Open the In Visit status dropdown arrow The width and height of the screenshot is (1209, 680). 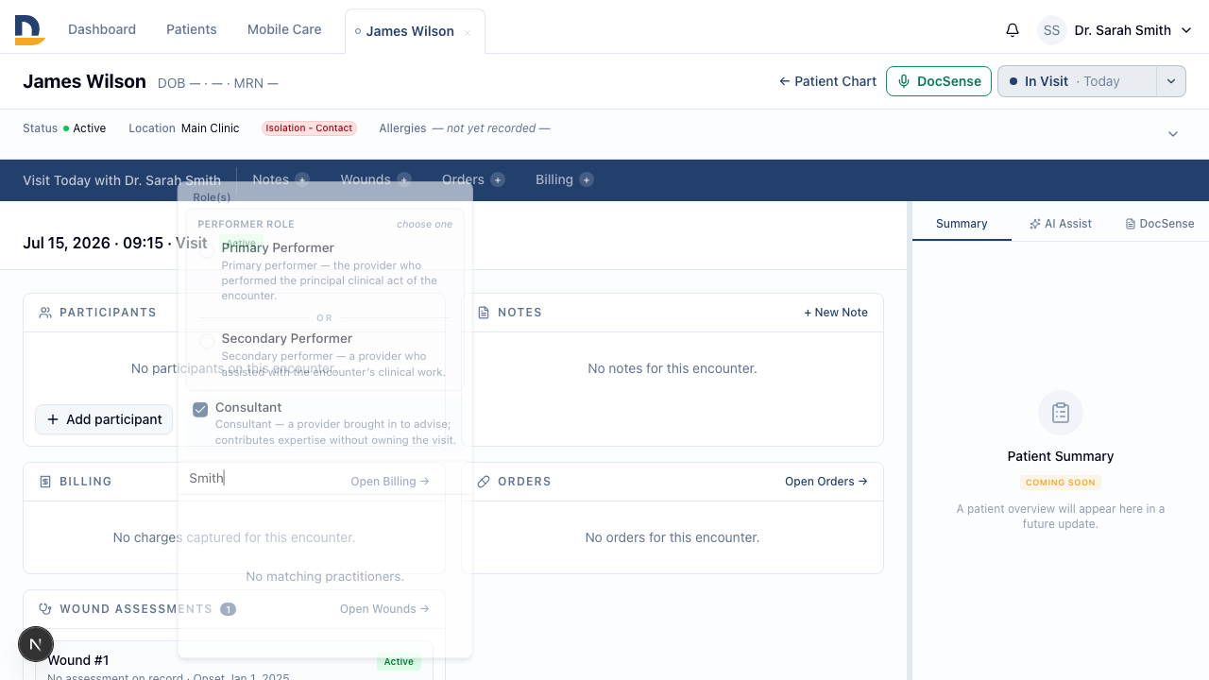coord(1171,81)
